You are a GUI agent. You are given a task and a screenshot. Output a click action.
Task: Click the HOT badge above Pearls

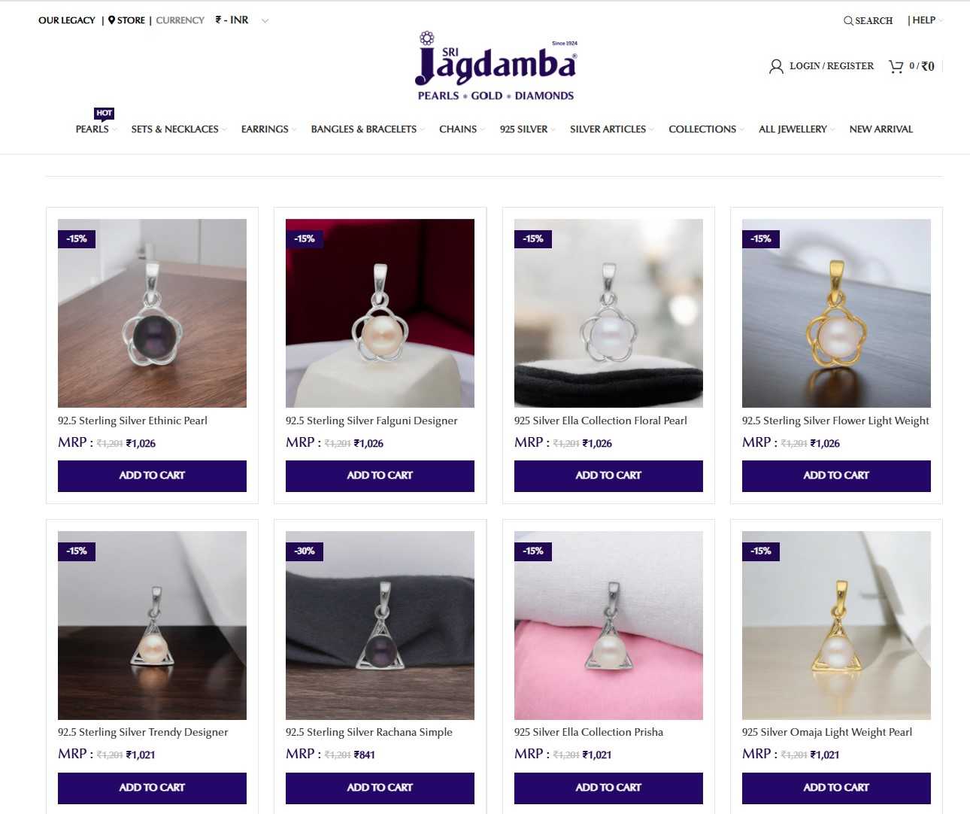(x=104, y=114)
